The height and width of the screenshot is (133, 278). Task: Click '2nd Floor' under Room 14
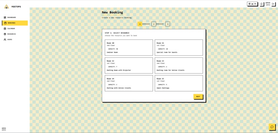[x=111, y=81]
